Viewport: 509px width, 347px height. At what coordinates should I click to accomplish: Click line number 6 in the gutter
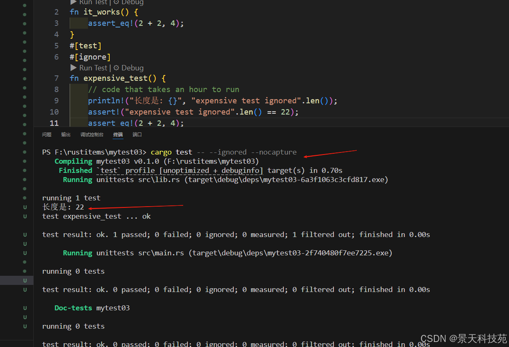click(x=56, y=57)
